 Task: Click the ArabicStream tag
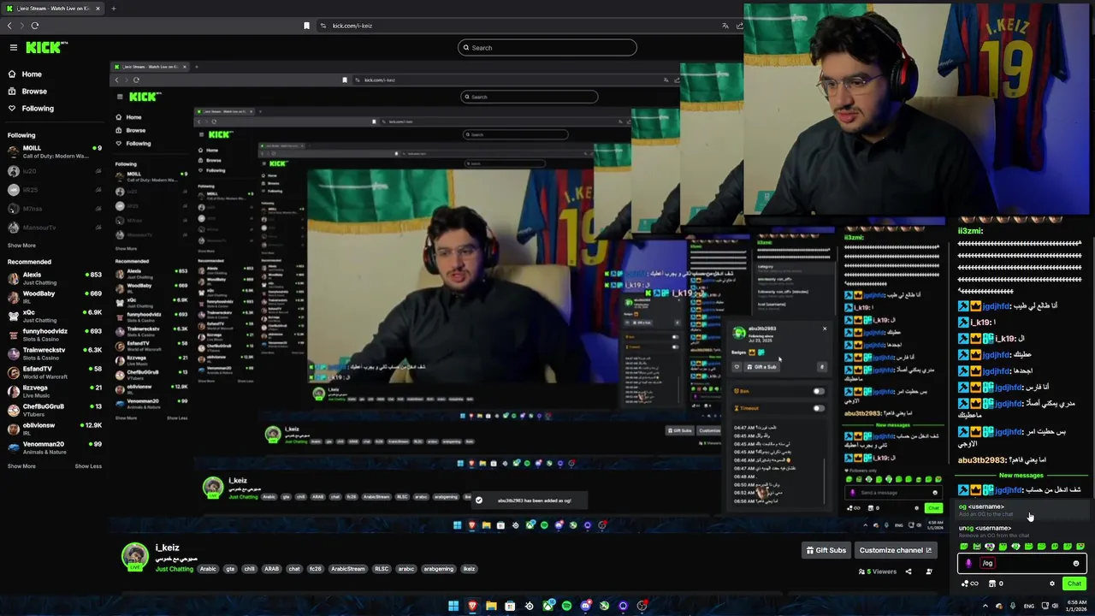(x=348, y=569)
